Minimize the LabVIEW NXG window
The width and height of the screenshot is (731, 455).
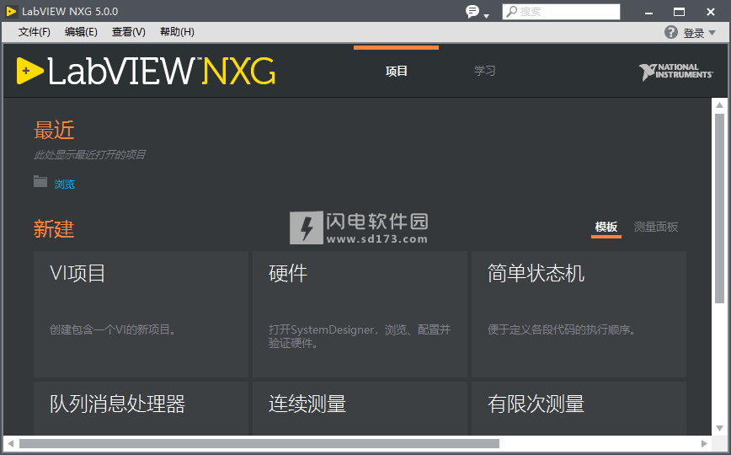(648, 12)
